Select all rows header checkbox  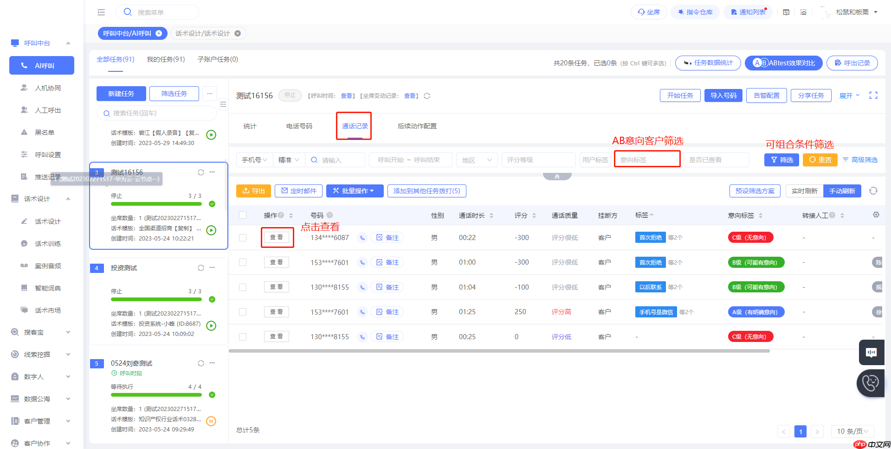tap(243, 215)
